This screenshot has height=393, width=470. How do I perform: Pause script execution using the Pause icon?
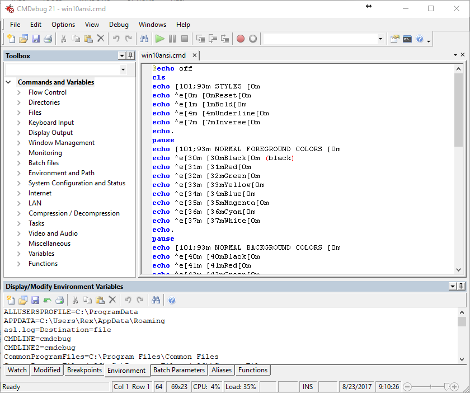(x=172, y=38)
